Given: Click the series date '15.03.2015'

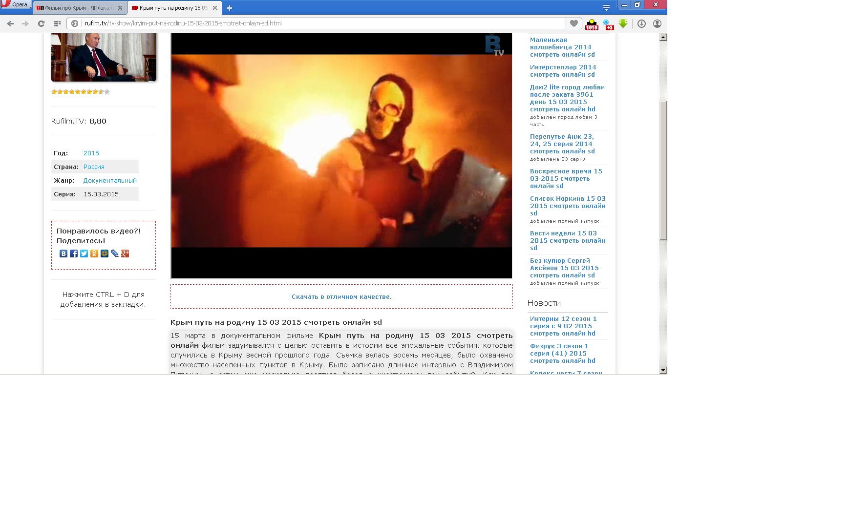Looking at the screenshot, I should [x=101, y=194].
